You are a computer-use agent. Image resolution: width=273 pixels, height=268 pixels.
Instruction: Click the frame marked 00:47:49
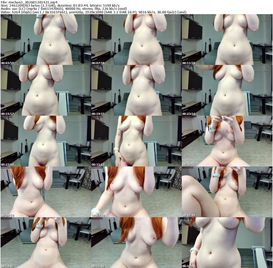click(227, 192)
